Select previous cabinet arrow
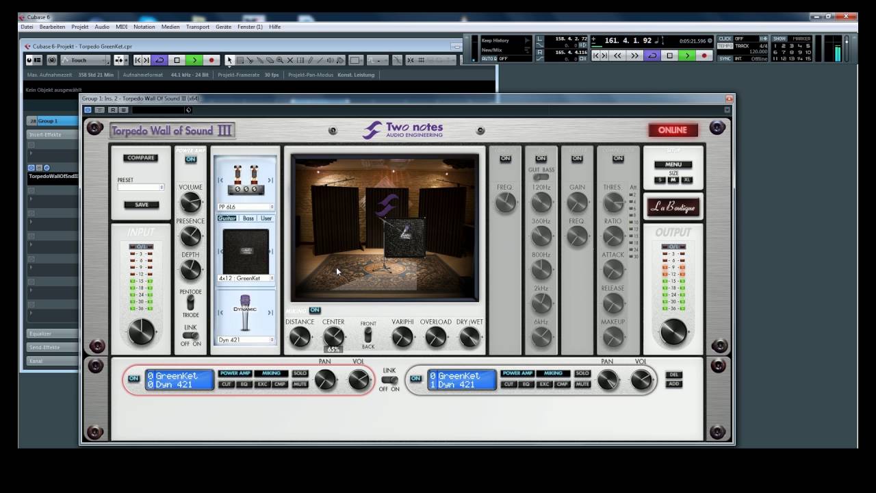The image size is (876, 493). pos(221,251)
